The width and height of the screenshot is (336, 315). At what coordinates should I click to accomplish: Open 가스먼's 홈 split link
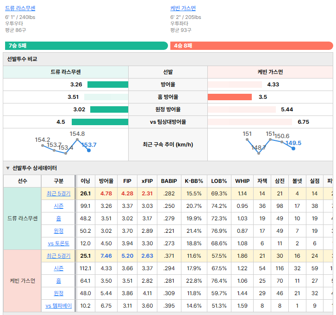(x=58, y=281)
